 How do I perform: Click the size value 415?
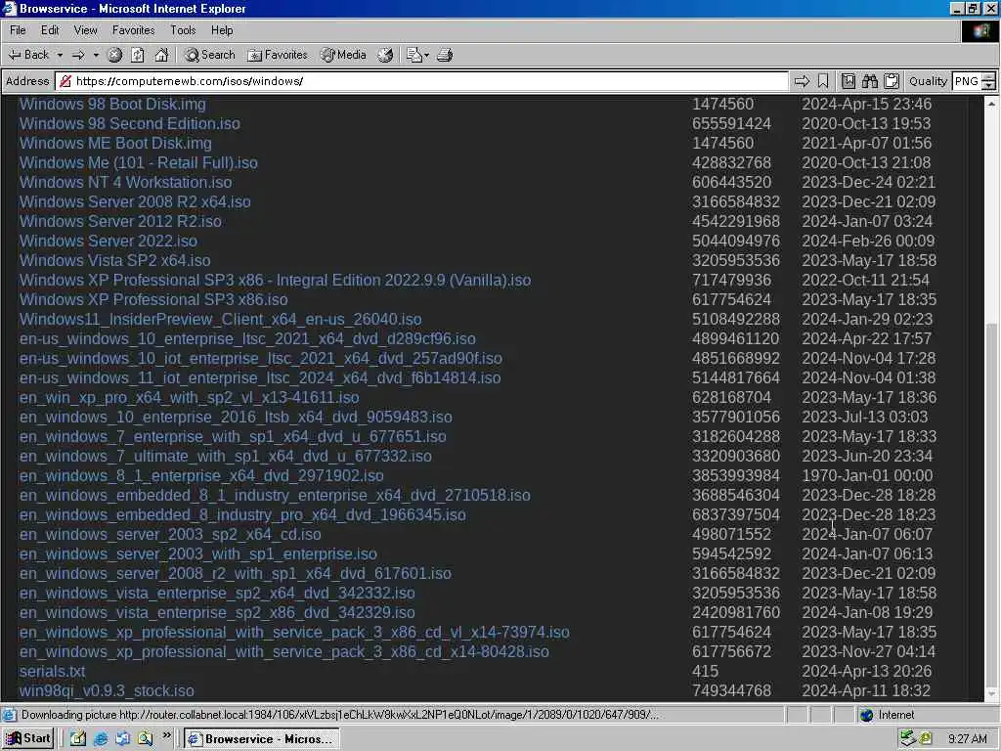pos(705,672)
